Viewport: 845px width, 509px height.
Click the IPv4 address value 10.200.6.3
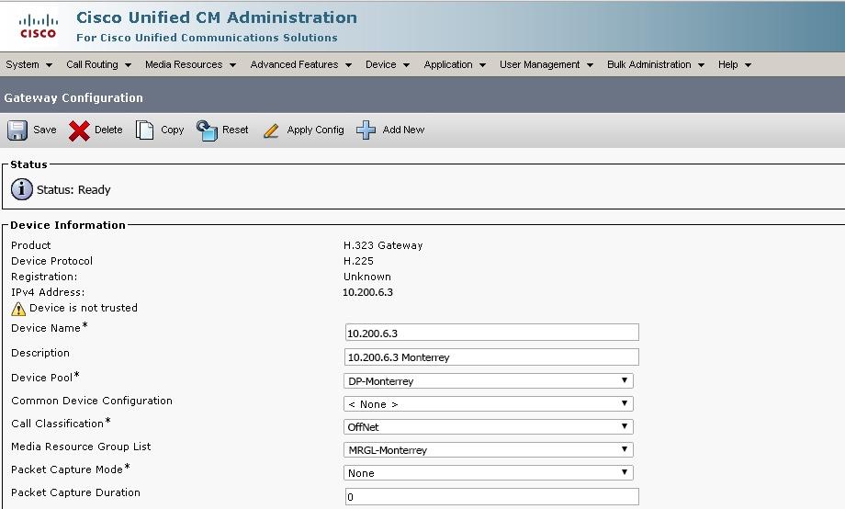point(367,292)
